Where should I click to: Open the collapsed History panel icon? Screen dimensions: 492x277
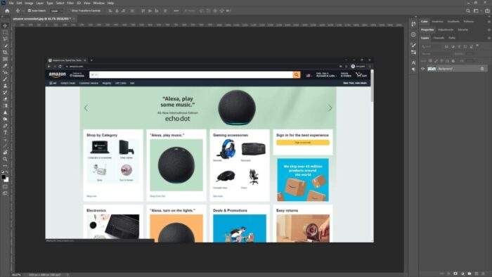click(413, 24)
